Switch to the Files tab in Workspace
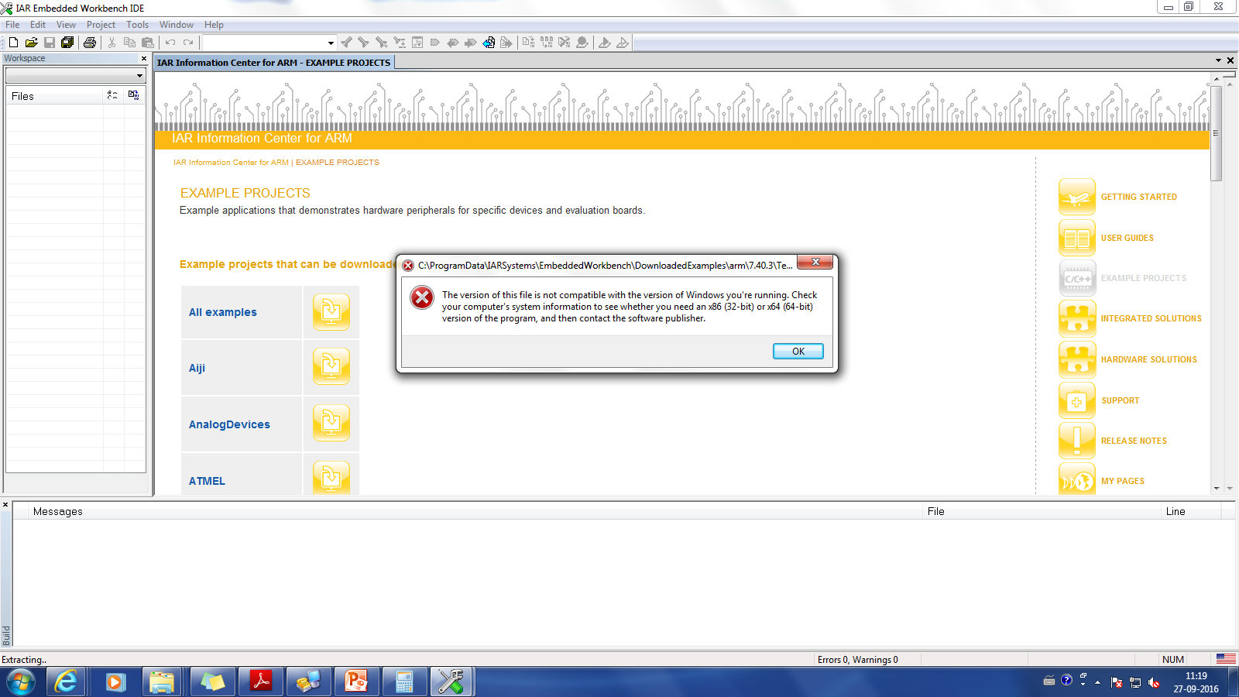This screenshot has height=697, width=1239. [x=22, y=96]
